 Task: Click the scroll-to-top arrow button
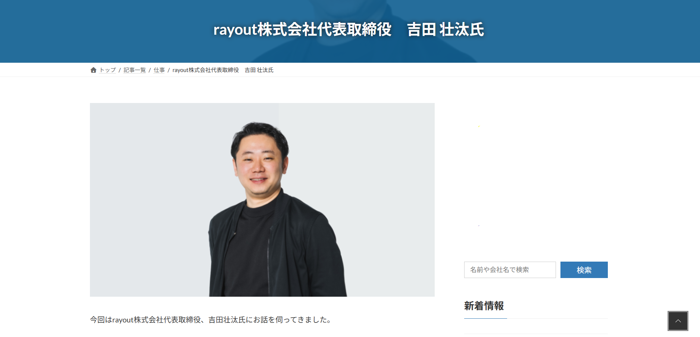(678, 321)
